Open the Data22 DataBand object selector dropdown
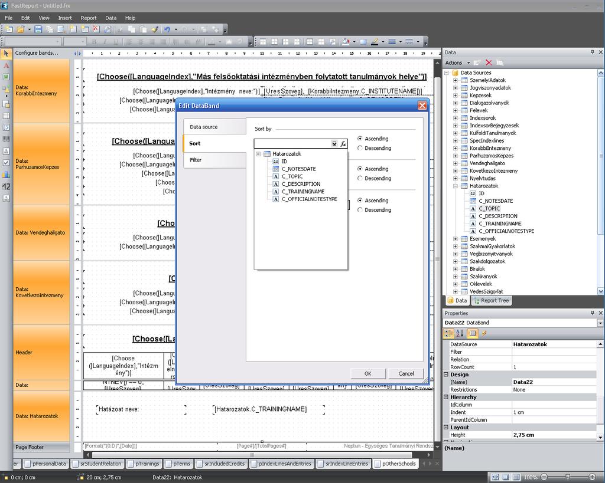 click(x=600, y=323)
